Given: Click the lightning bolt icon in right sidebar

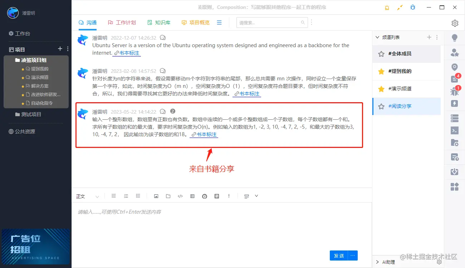Looking at the screenshot, I should 455,104.
